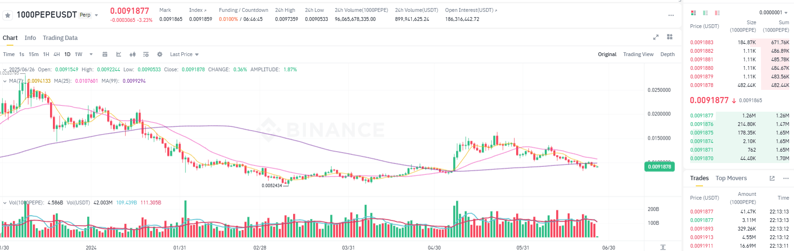The width and height of the screenshot is (794, 251).
Task: Select the Trading View chart mode
Action: click(x=638, y=54)
